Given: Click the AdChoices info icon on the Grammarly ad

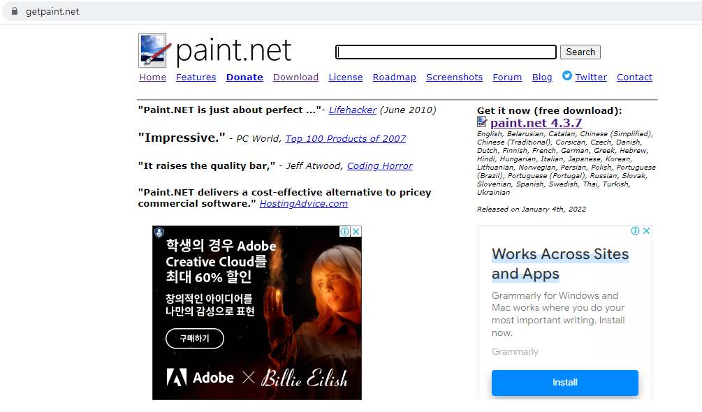Looking at the screenshot, I should (635, 230).
